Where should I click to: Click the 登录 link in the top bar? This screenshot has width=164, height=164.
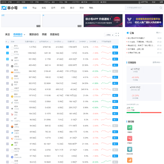(154, 2)
